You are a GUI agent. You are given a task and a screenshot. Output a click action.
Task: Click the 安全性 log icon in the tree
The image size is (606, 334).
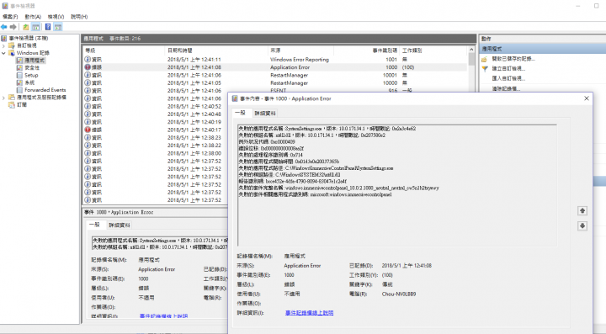[19, 68]
